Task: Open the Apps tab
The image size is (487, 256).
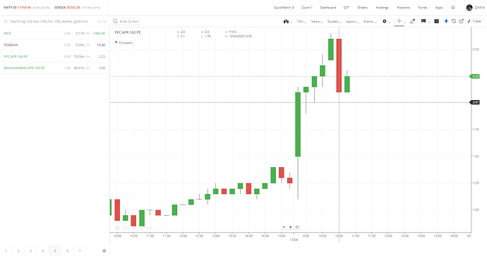Action: tap(439, 8)
